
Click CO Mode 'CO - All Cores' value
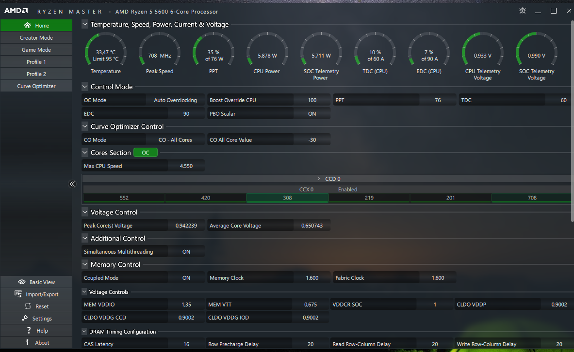click(175, 140)
